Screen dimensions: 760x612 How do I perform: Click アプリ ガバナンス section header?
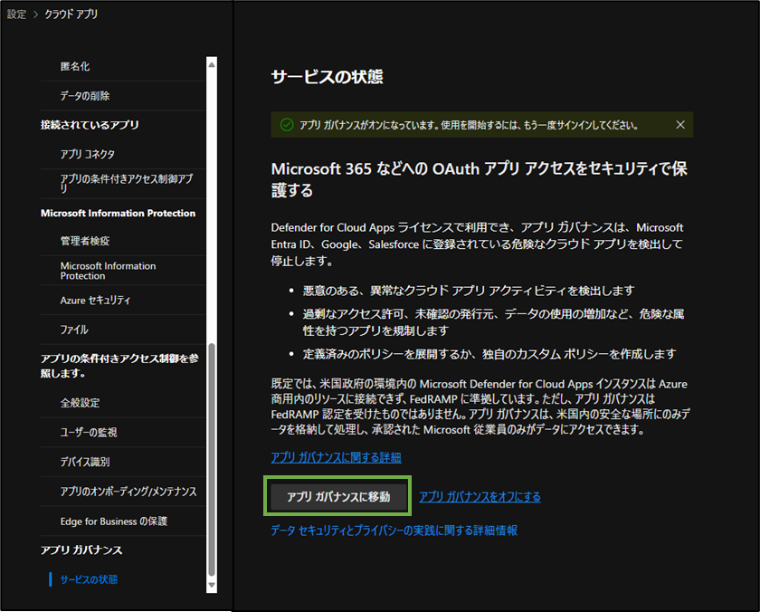tap(81, 550)
